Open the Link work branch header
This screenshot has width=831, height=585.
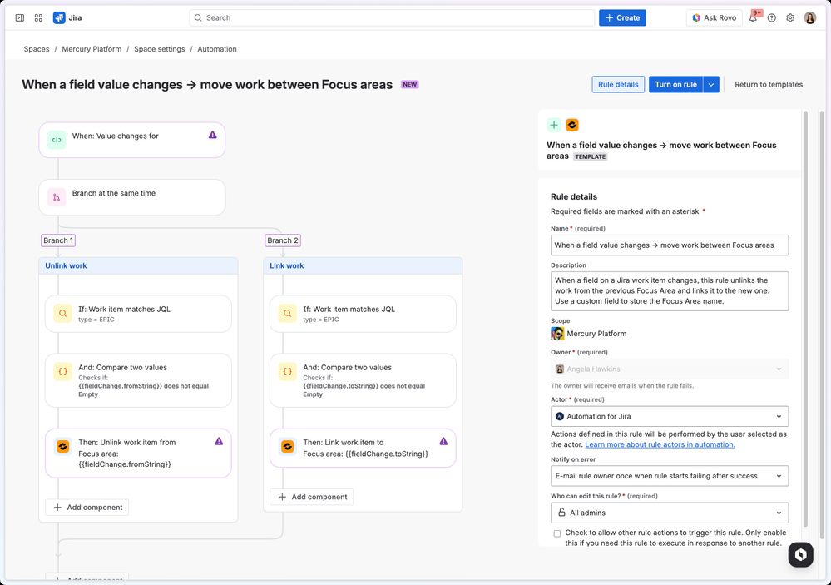click(x=363, y=265)
